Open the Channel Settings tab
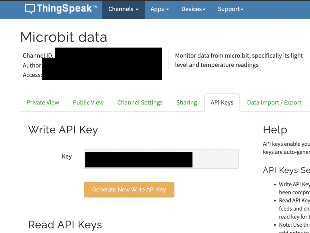Screen dimensions: 310x233 [x=140, y=103]
